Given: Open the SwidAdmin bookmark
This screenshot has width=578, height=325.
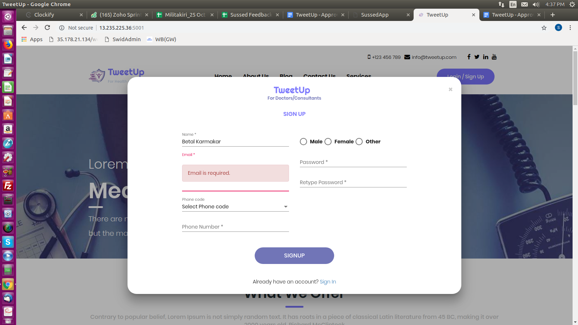Looking at the screenshot, I should point(122,39).
